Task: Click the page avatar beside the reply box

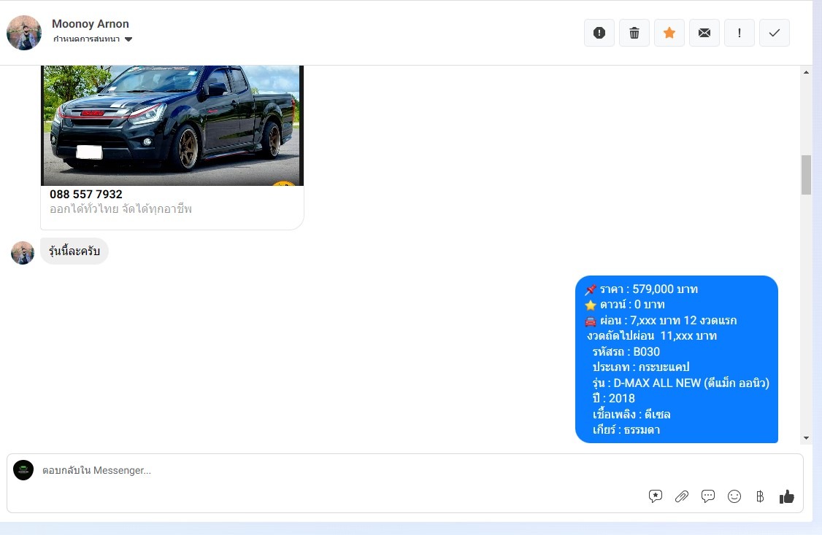Action: 23,470
